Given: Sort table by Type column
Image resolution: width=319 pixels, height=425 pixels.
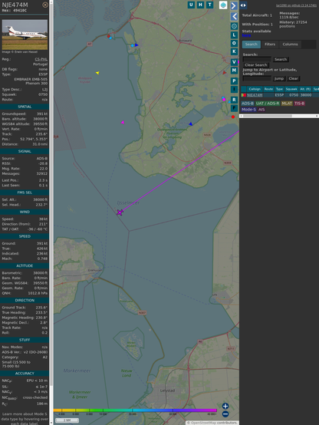Looking at the screenshot, I should click(x=279, y=89).
